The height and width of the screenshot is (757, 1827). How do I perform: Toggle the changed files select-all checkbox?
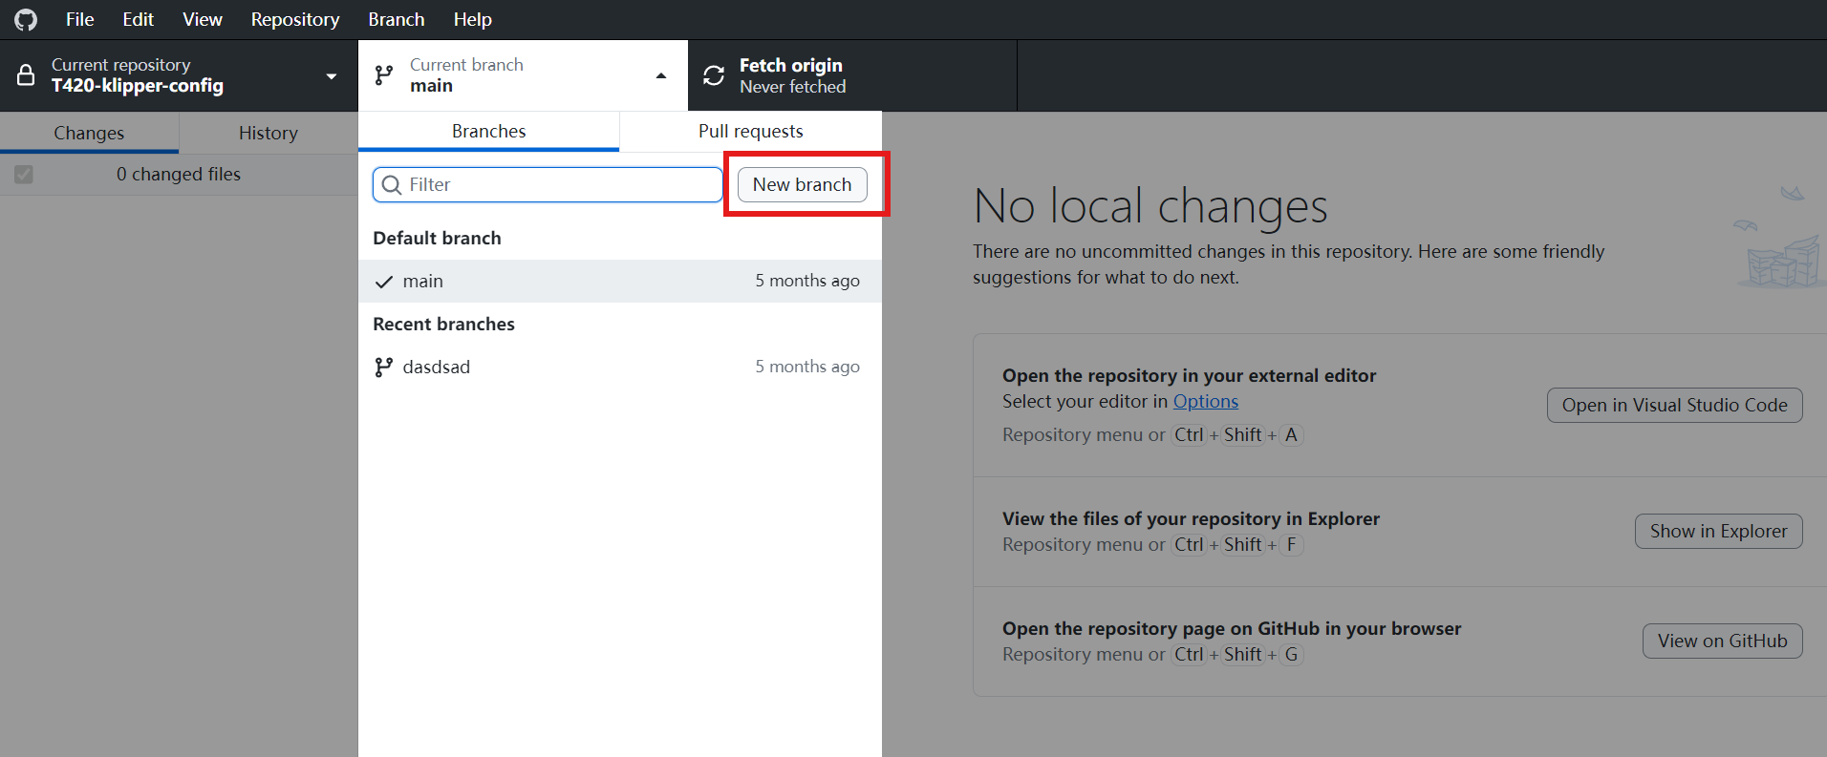tap(24, 175)
